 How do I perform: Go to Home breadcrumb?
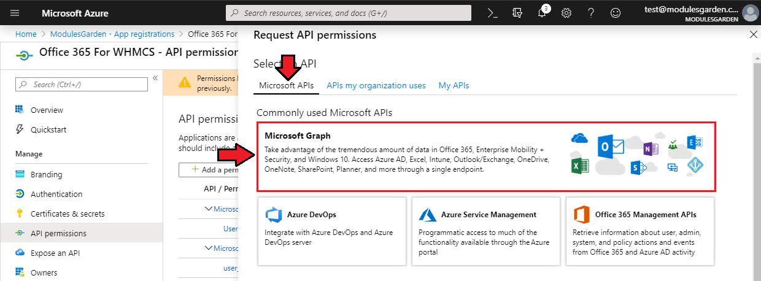pyautogui.click(x=26, y=34)
